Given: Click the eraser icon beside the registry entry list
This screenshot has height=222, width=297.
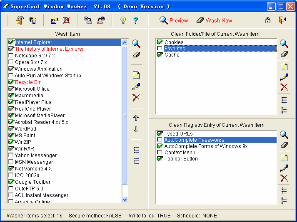Looking at the screenshot, I should pyautogui.click(x=284, y=145).
